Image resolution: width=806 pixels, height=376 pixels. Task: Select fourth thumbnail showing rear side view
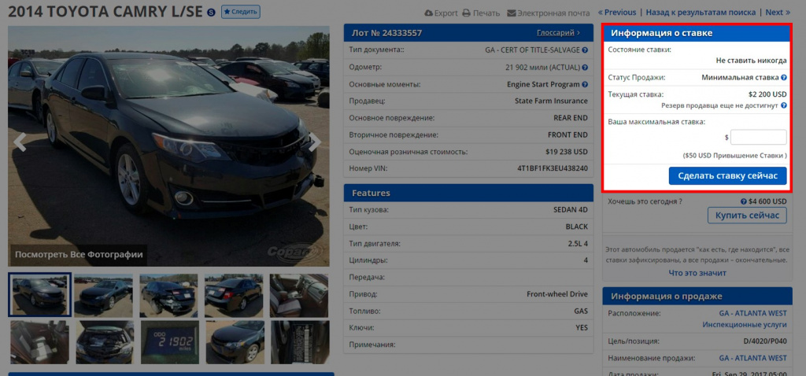(x=234, y=295)
